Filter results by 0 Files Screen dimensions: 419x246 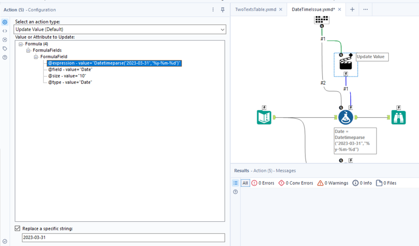386,183
